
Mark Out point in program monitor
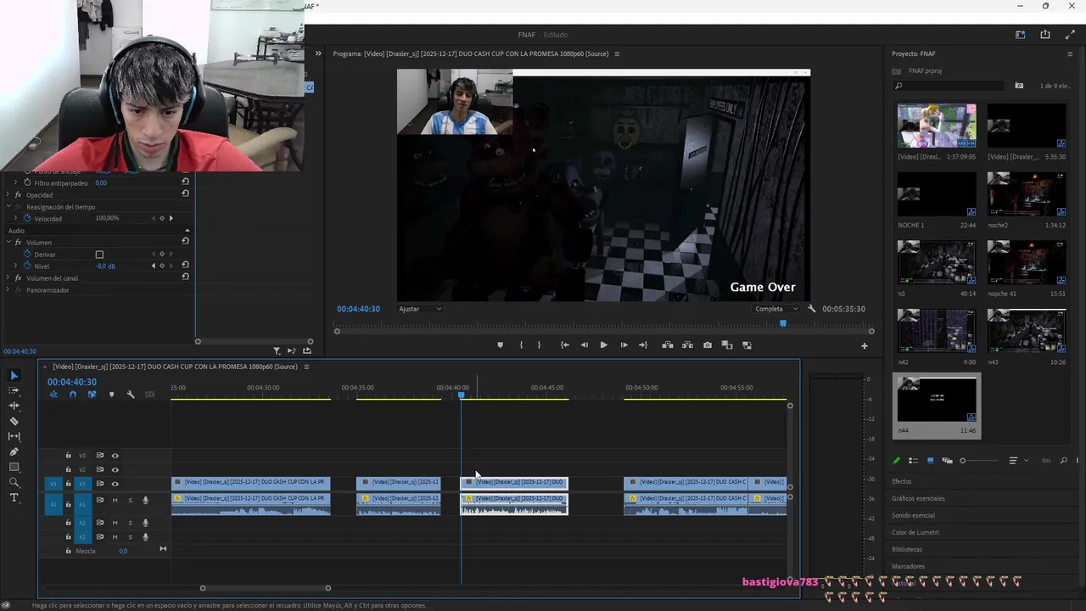(x=539, y=345)
